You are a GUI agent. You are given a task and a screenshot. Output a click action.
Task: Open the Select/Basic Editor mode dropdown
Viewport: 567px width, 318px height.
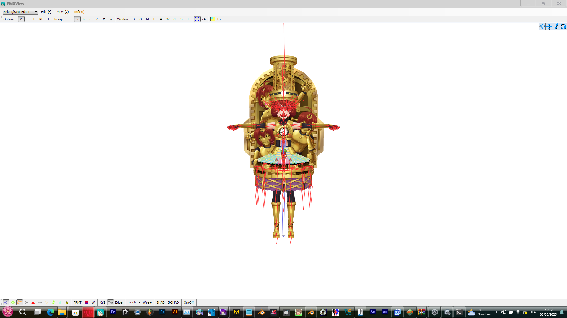click(x=20, y=12)
